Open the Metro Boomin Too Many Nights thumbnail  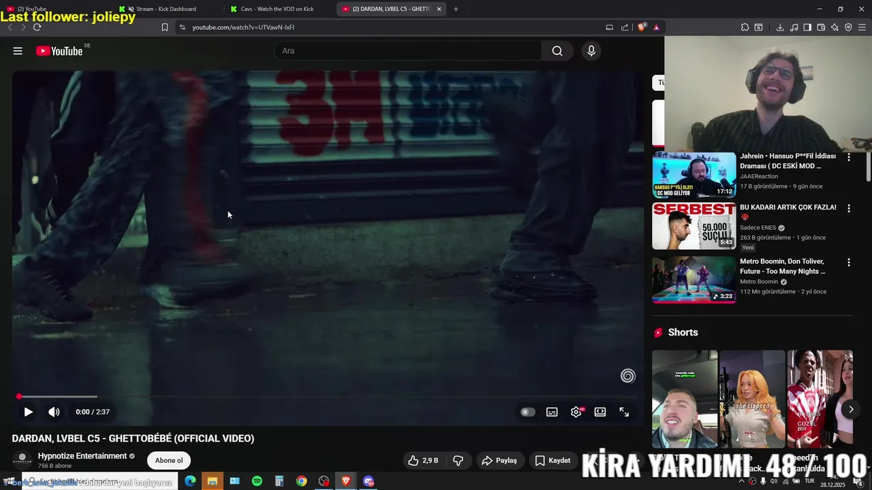click(x=694, y=280)
